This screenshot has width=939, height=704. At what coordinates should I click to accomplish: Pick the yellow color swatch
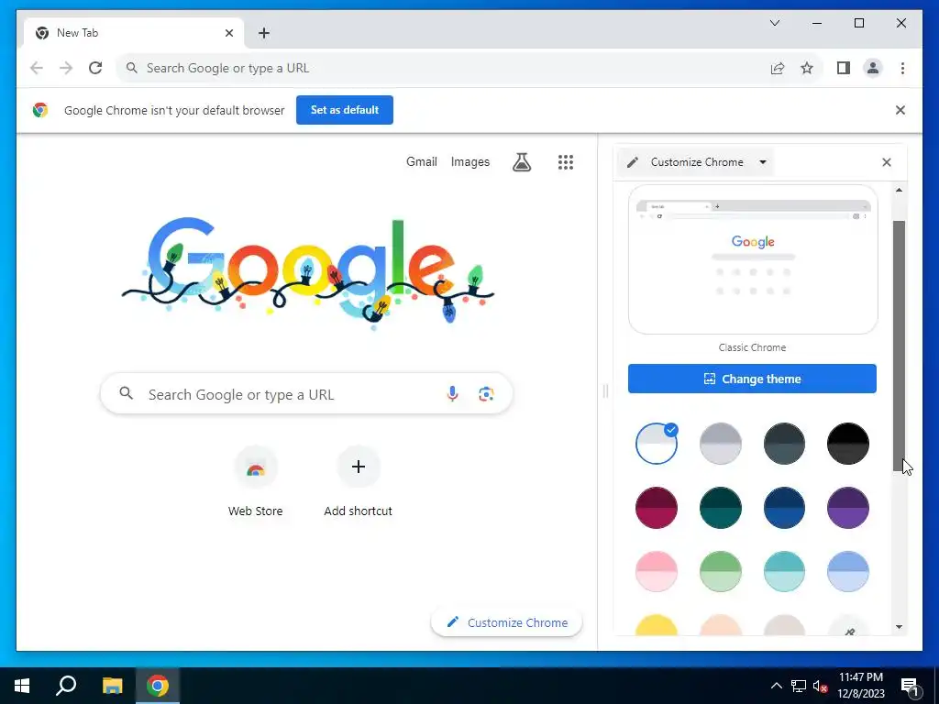(657, 625)
